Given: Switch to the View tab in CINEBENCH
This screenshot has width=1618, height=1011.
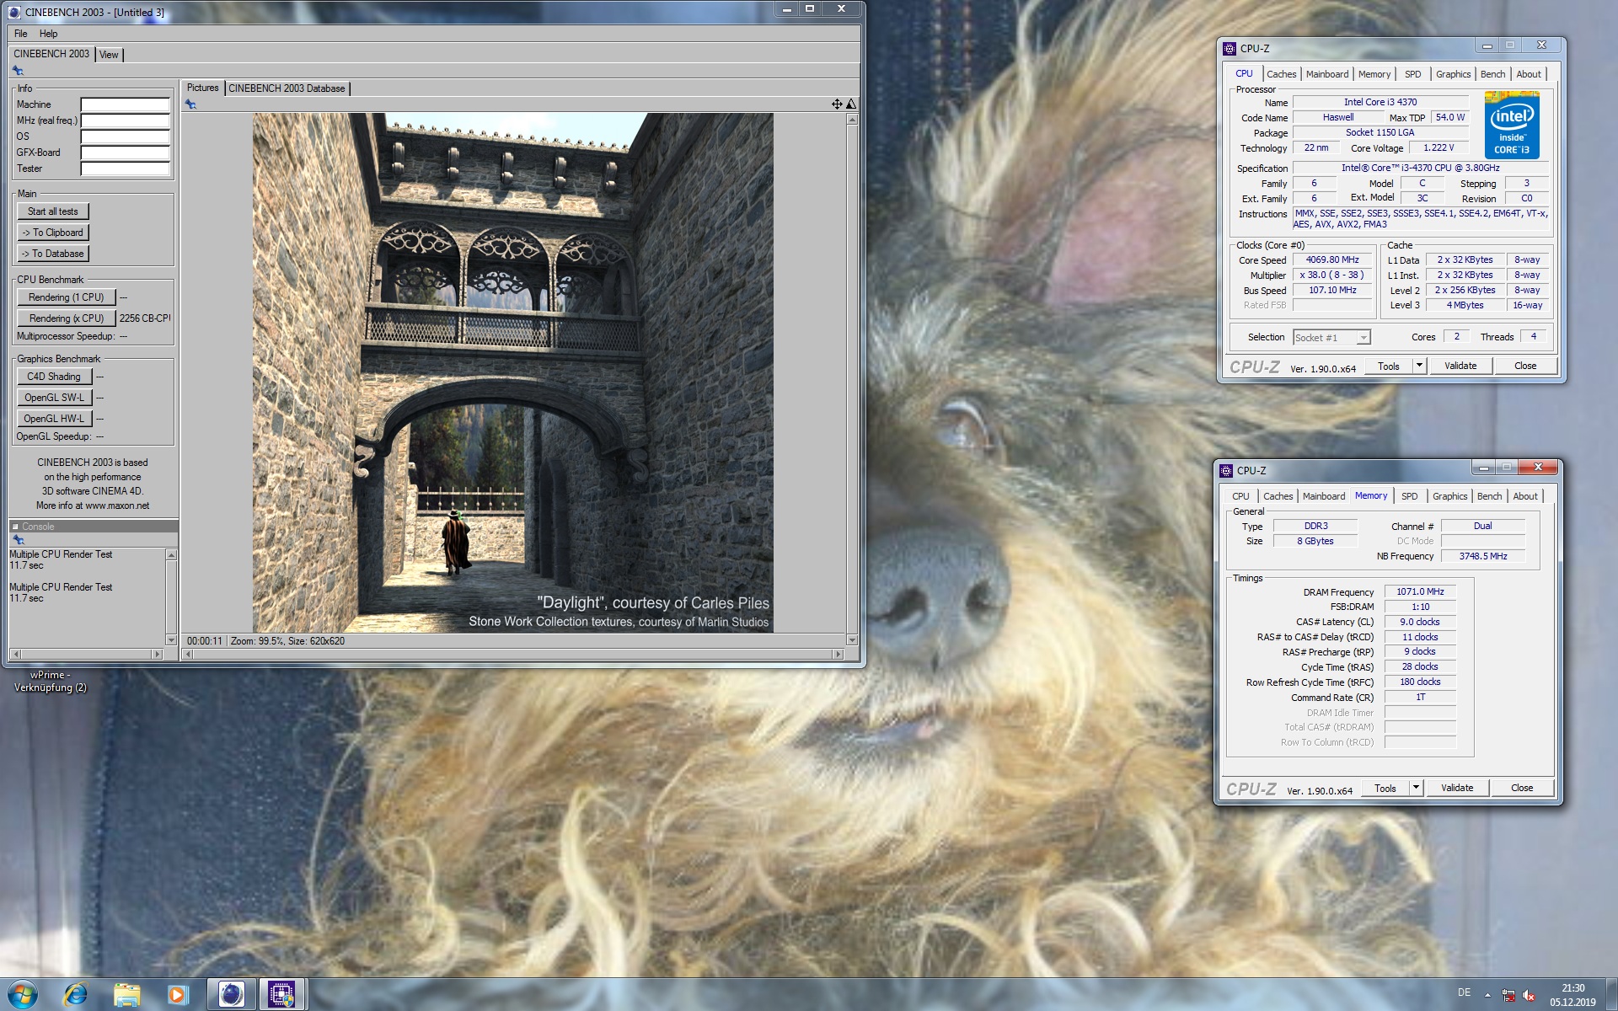Looking at the screenshot, I should [x=109, y=55].
